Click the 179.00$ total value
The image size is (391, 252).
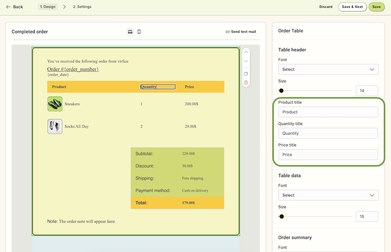[x=188, y=203]
